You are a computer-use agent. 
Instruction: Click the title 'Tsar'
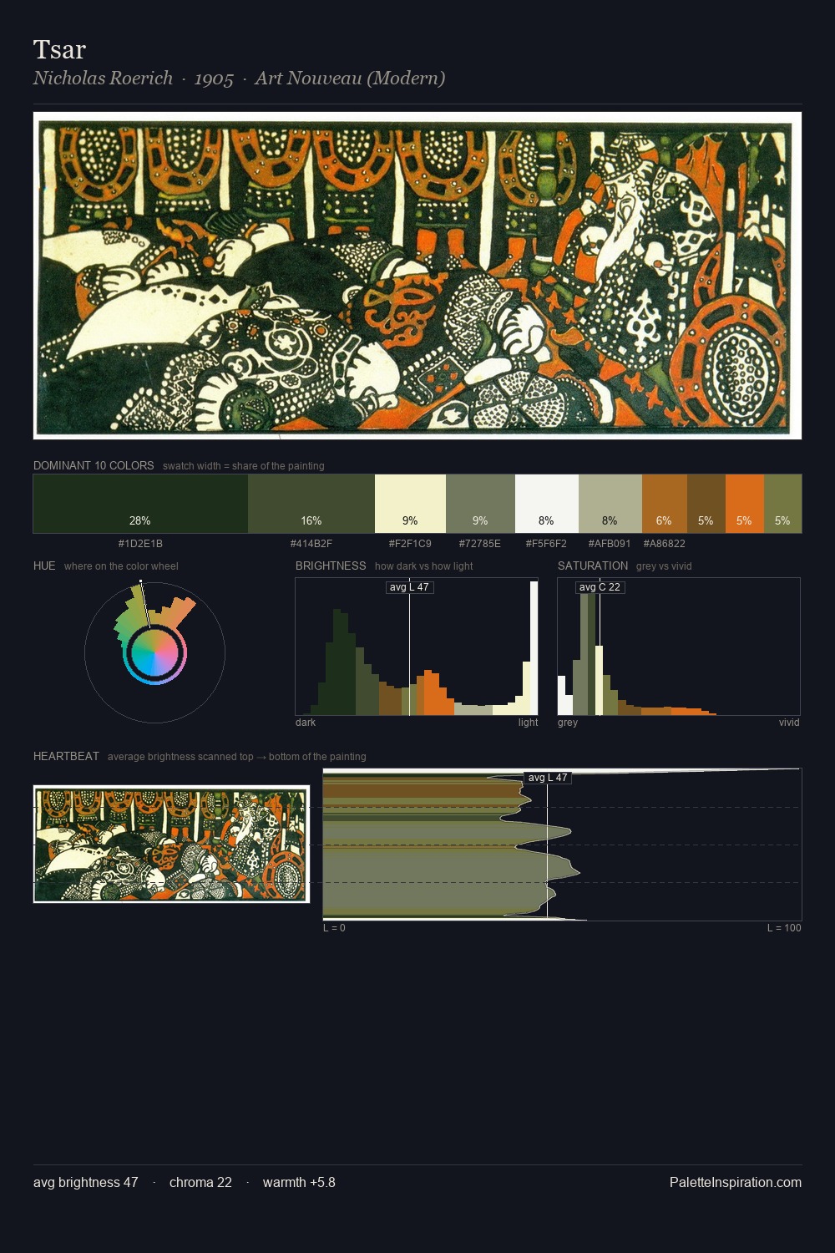(x=60, y=49)
